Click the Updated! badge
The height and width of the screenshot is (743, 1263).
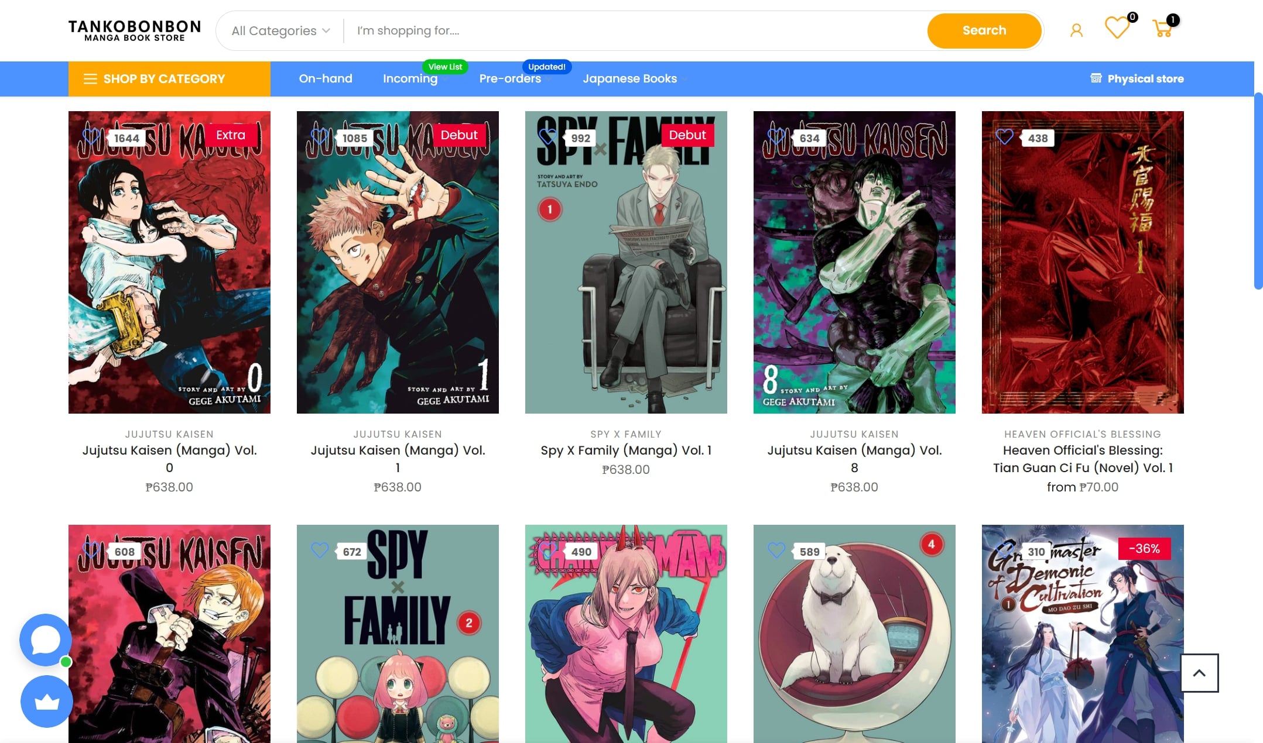(x=547, y=67)
